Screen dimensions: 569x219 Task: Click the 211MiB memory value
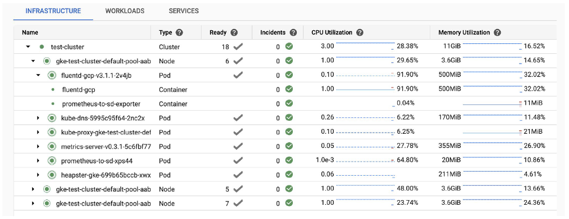[x=450, y=175]
